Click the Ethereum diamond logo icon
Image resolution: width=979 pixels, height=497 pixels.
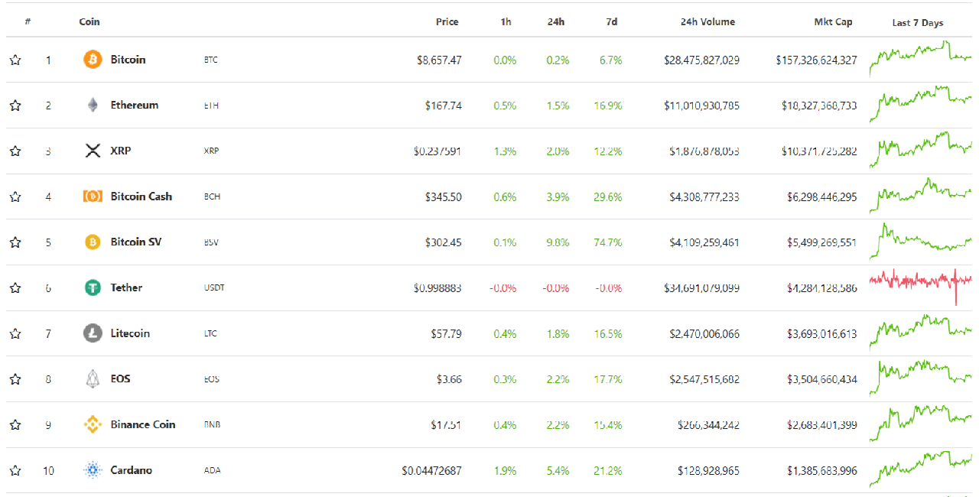93,105
